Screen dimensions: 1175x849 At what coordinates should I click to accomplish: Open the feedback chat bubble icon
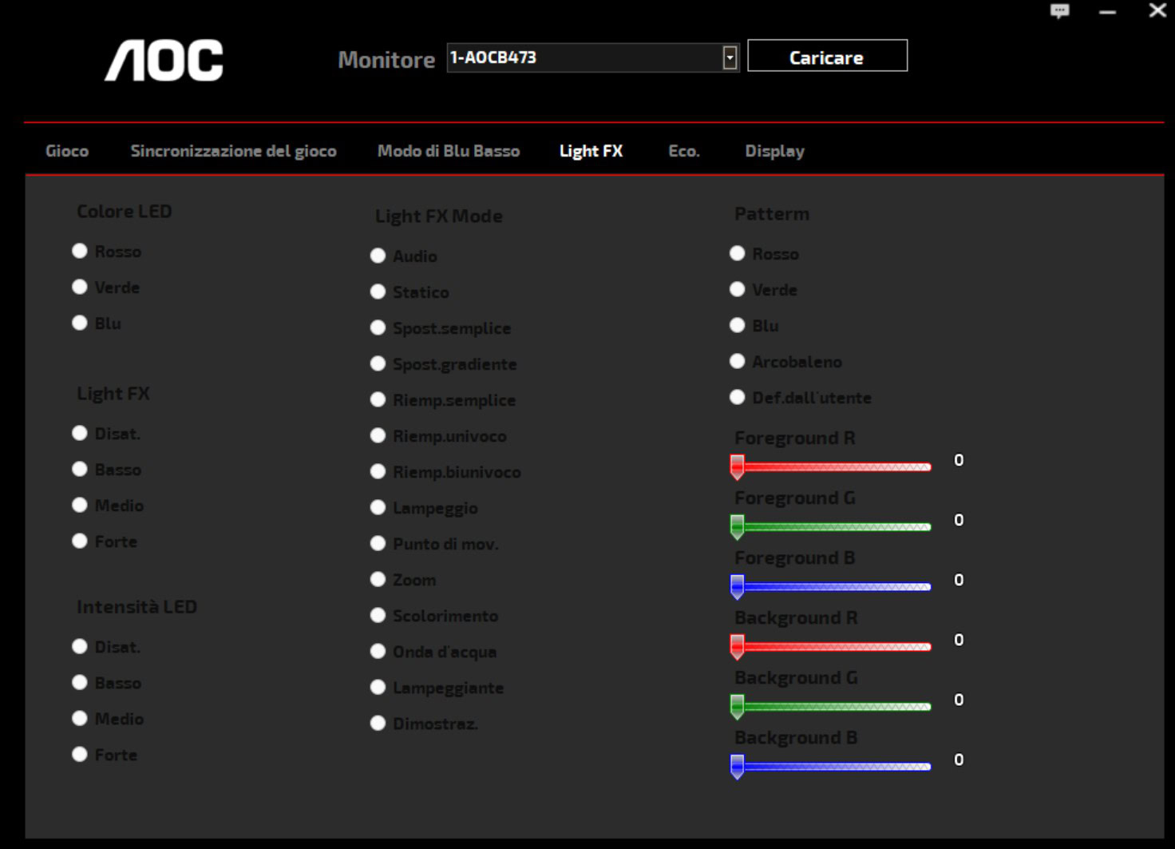(1059, 11)
